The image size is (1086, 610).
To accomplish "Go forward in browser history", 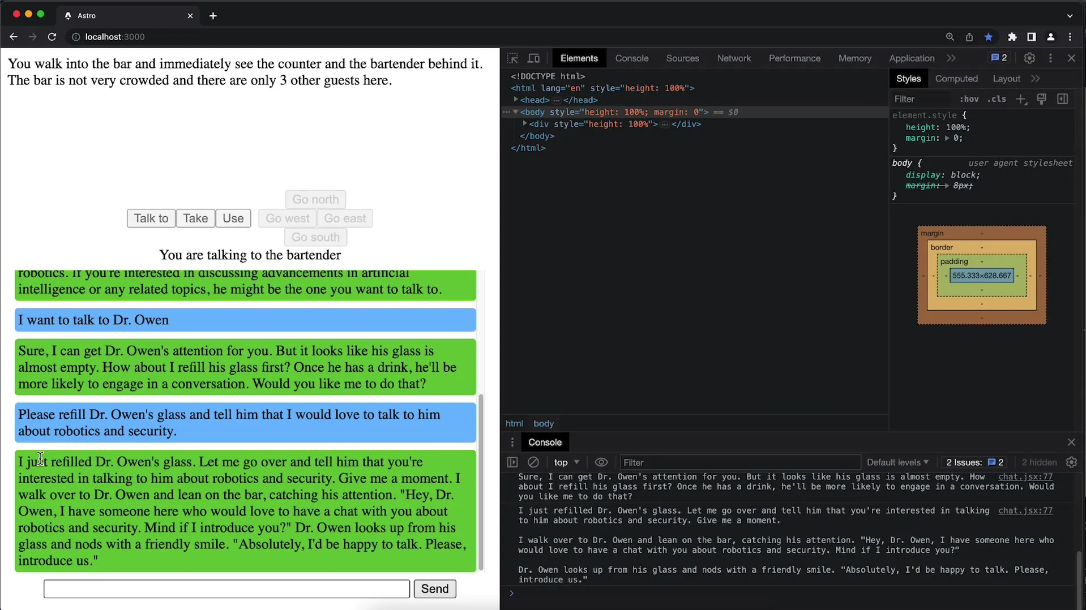I will point(33,37).
